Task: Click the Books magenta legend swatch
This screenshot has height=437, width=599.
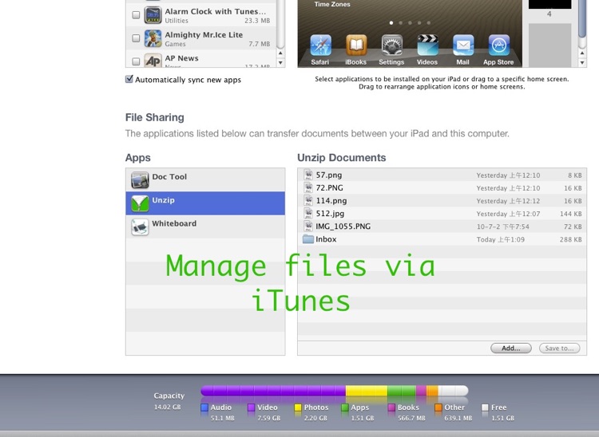Action: pos(391,407)
